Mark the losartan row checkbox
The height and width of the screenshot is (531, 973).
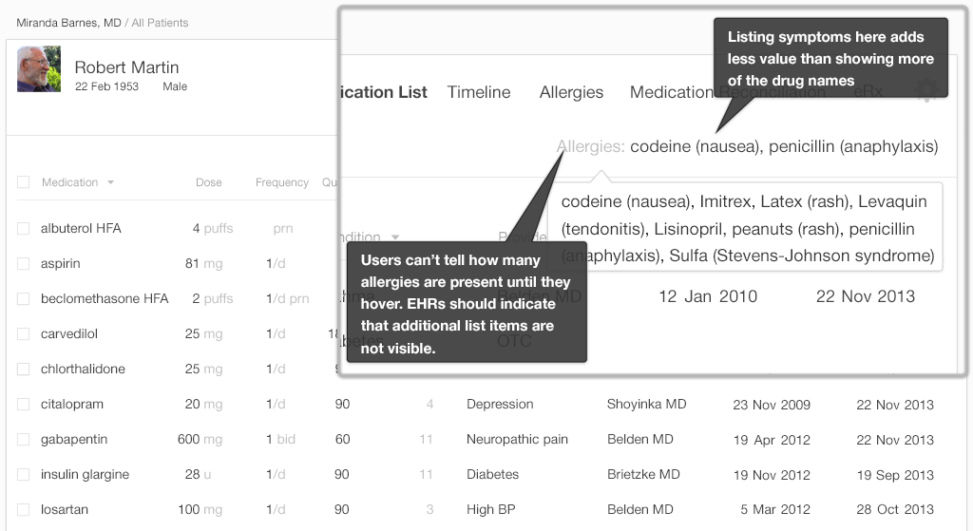click(24, 510)
